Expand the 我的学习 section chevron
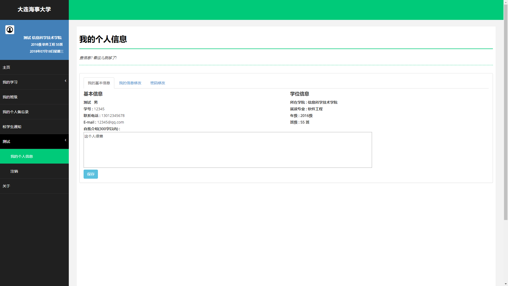The height and width of the screenshot is (286, 508). pyautogui.click(x=65, y=81)
